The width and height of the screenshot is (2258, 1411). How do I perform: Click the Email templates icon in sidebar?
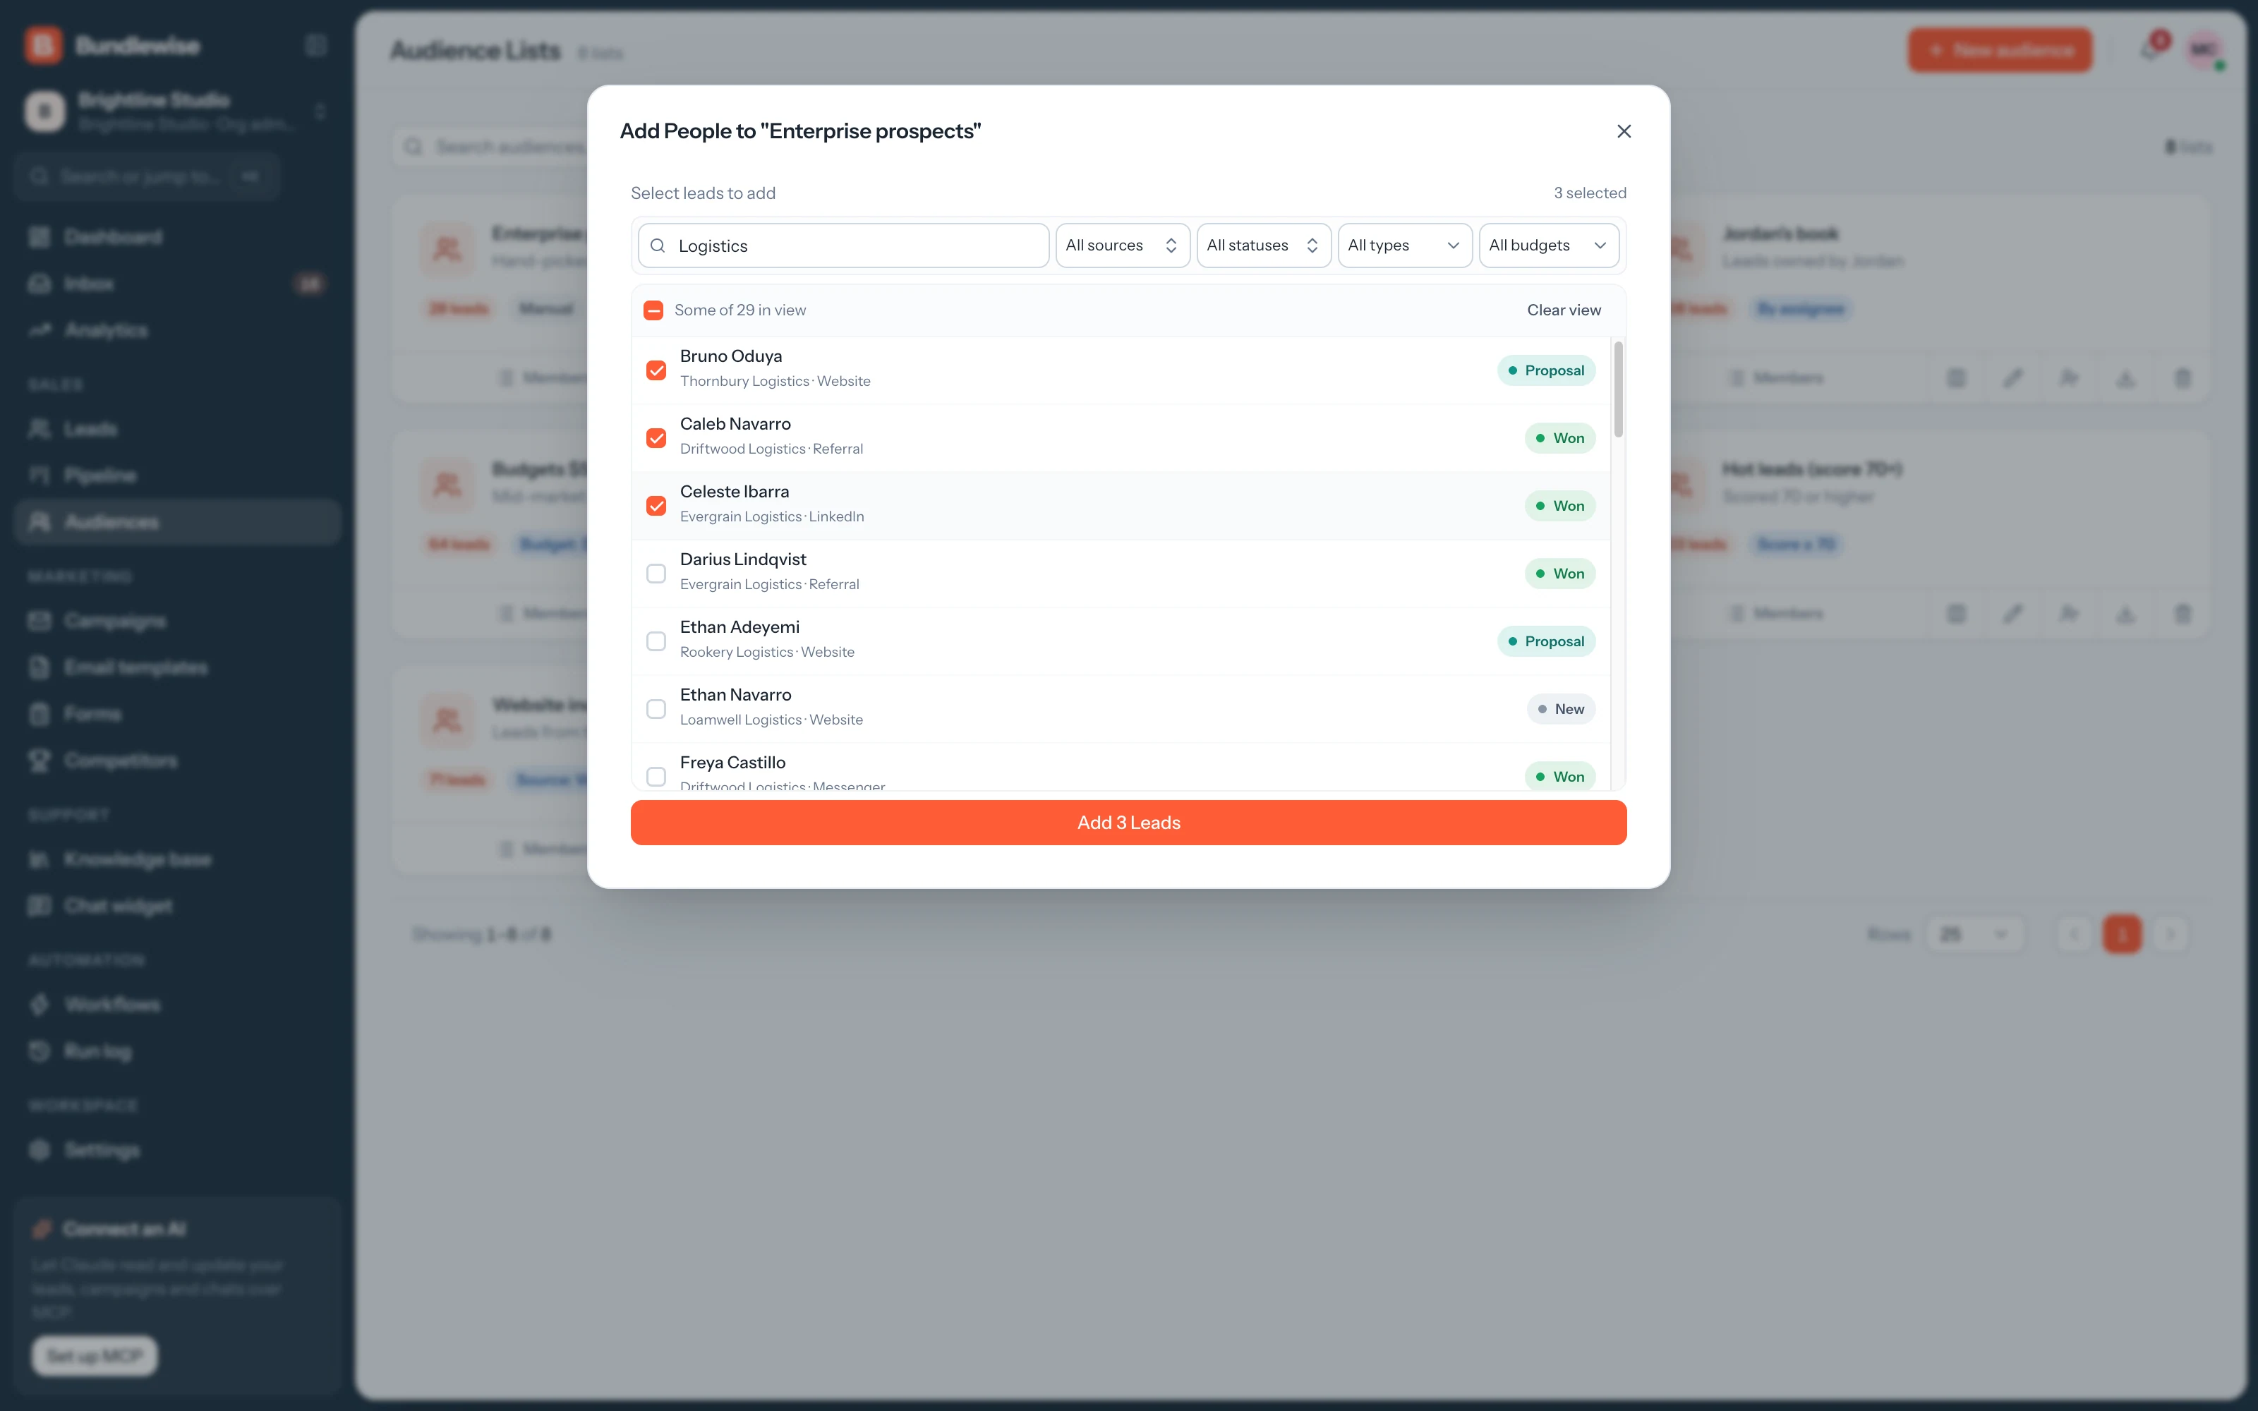pos(40,668)
